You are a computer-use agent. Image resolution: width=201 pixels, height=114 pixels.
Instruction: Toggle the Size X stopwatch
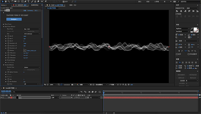(8, 36)
